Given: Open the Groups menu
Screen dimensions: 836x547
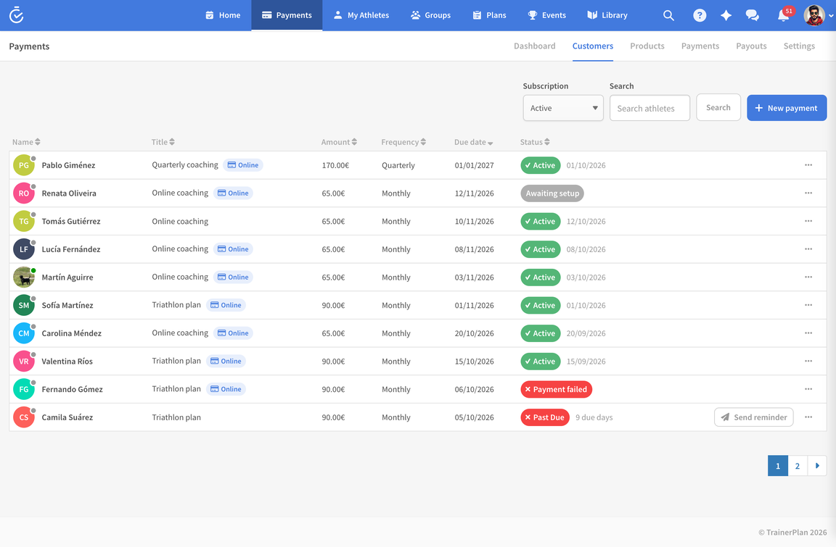Looking at the screenshot, I should pyautogui.click(x=431, y=15).
